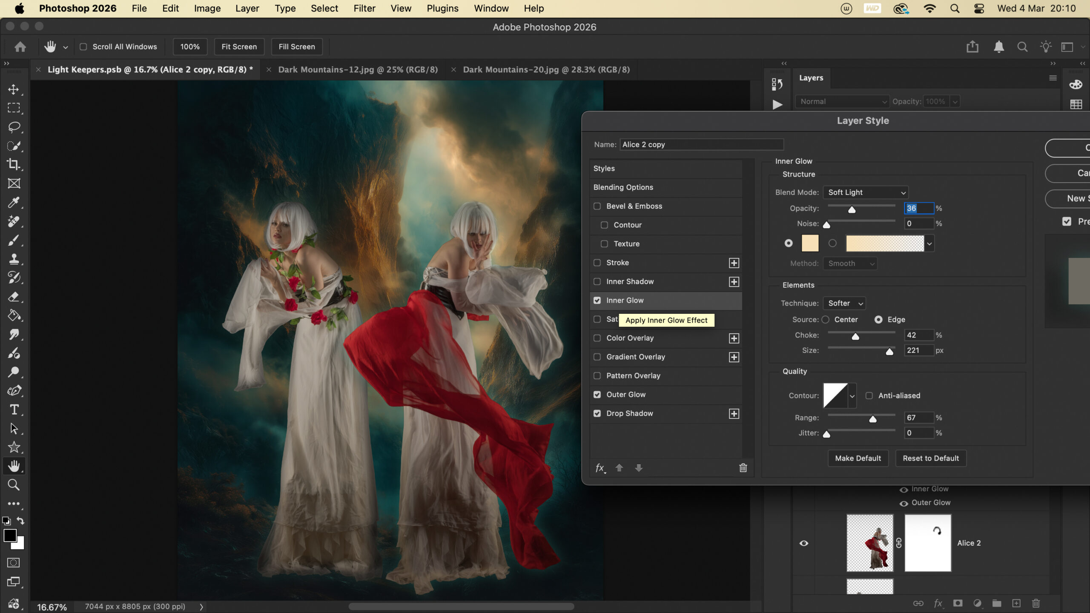1090x613 pixels.
Task: Delete effect with trash icon in Layer Style
Action: coord(743,468)
